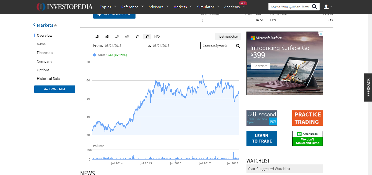Expand the Simulator dropdown menu
Image resolution: width=372 pixels, height=175 pixels.
(218, 6)
